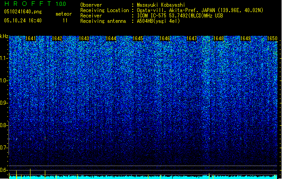Click the 0.9 frequency axis label
The height and width of the screenshot is (179, 282).
pos(4,103)
